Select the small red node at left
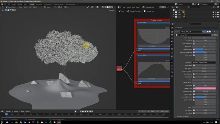 [x=119, y=68]
